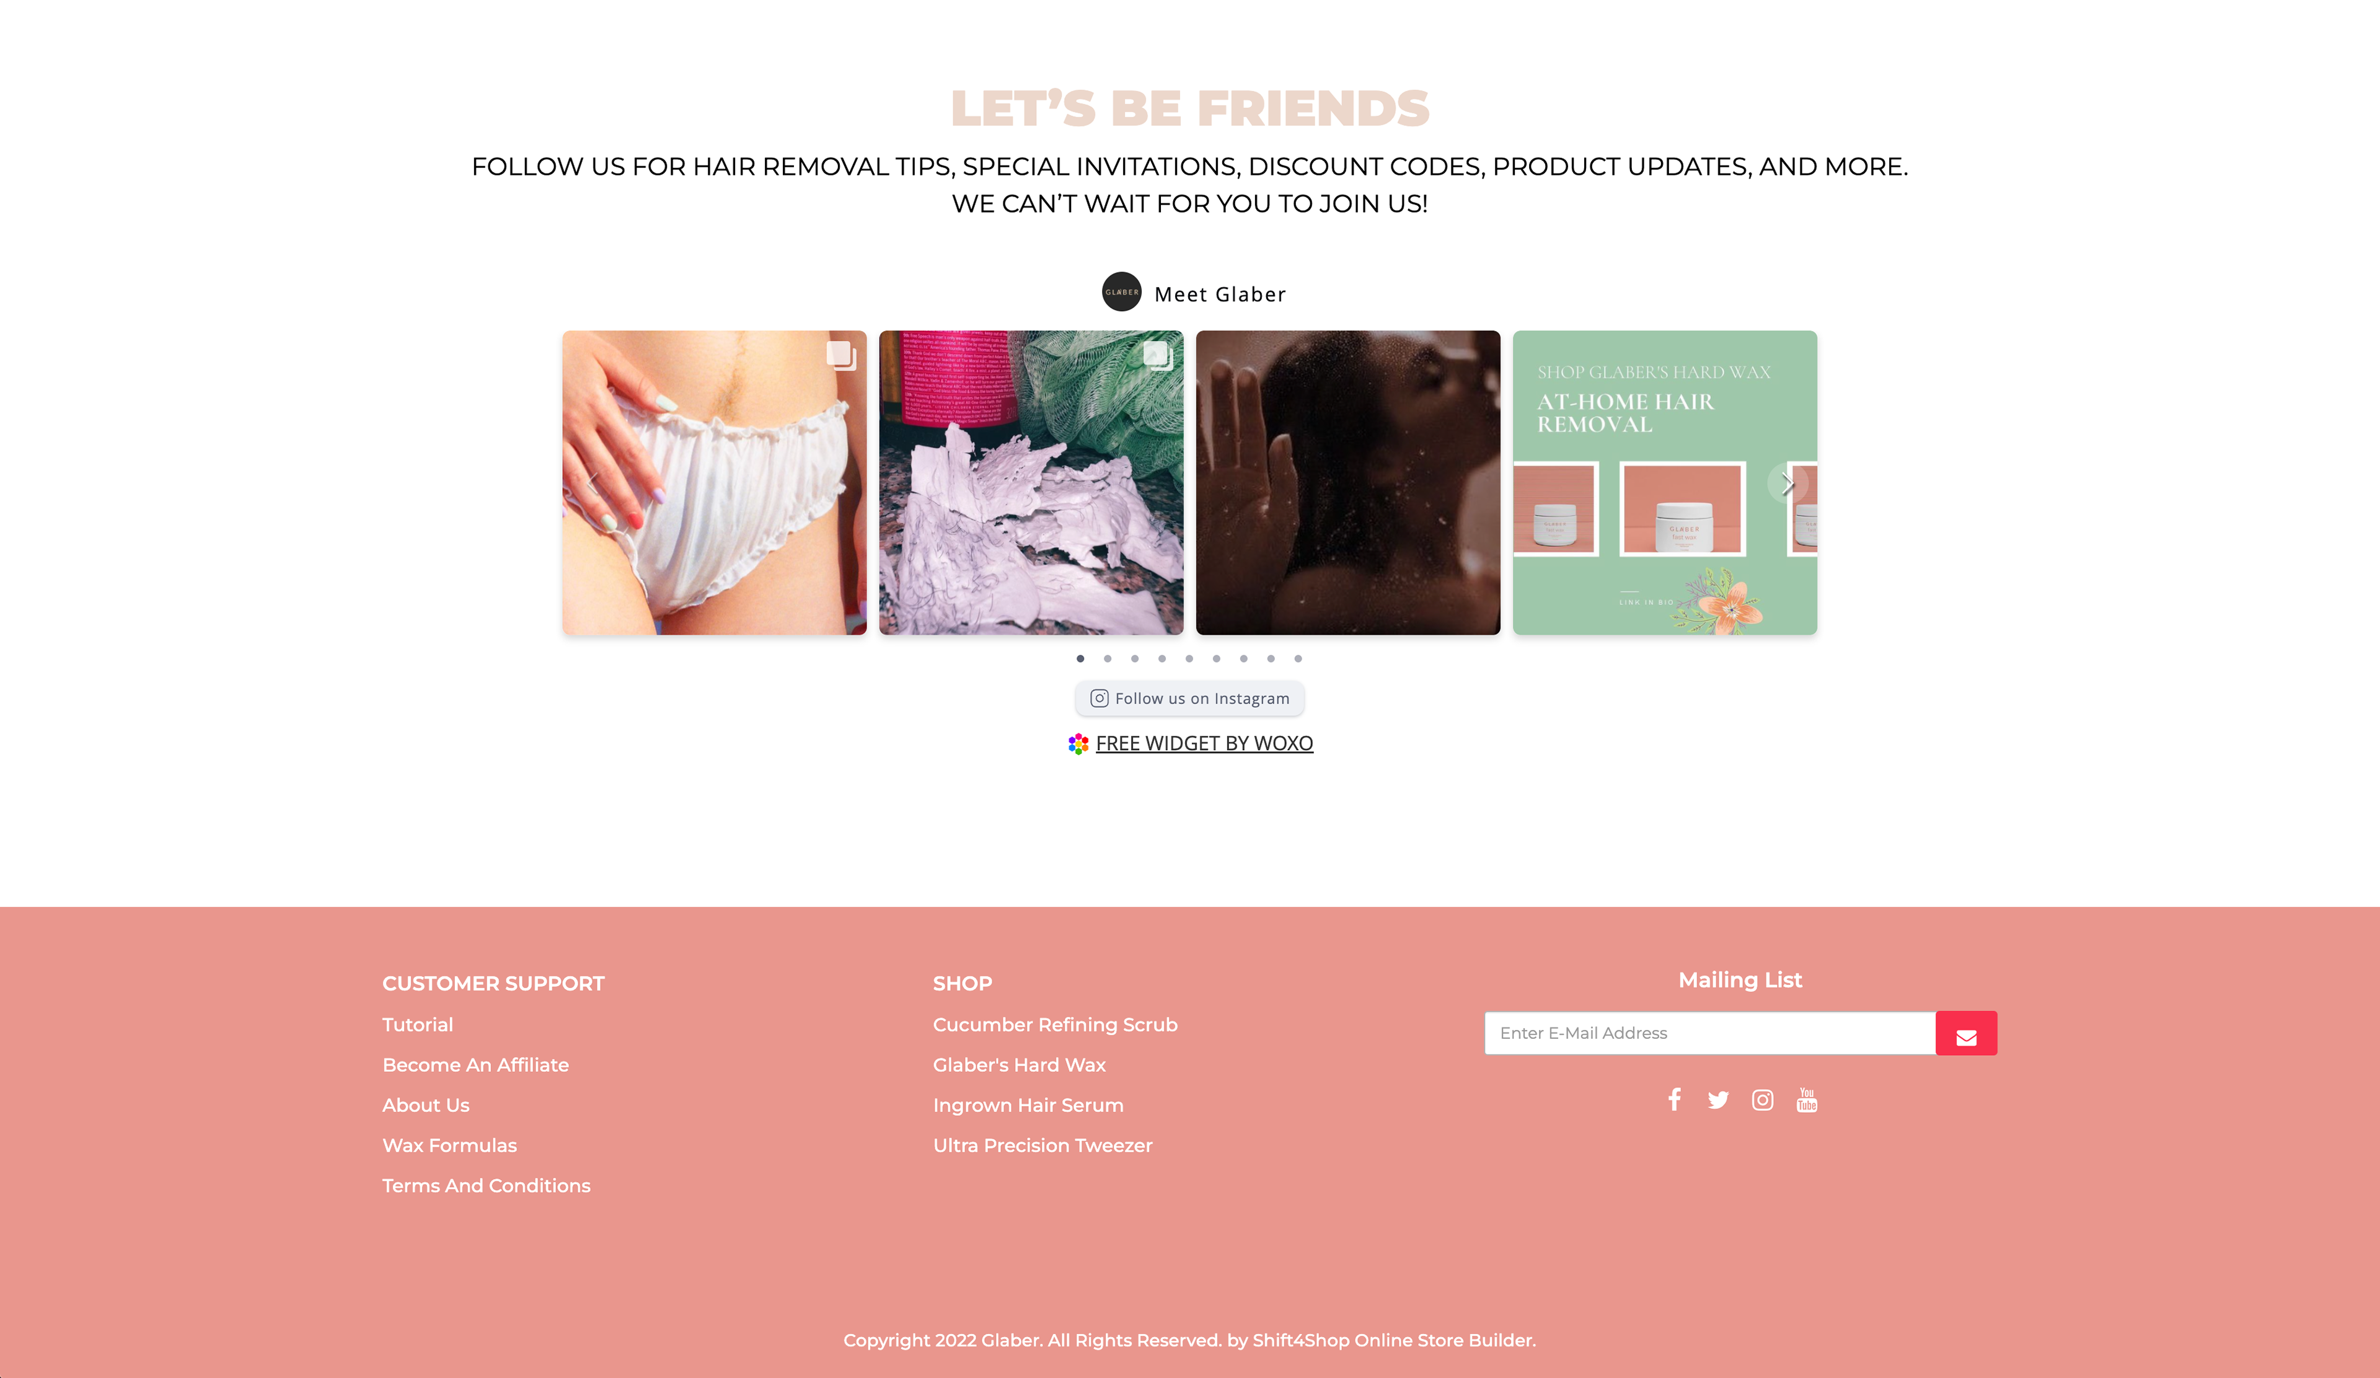Open the dark shower photo thumbnail
Viewport: 2380px width, 1378px height.
1347,483
